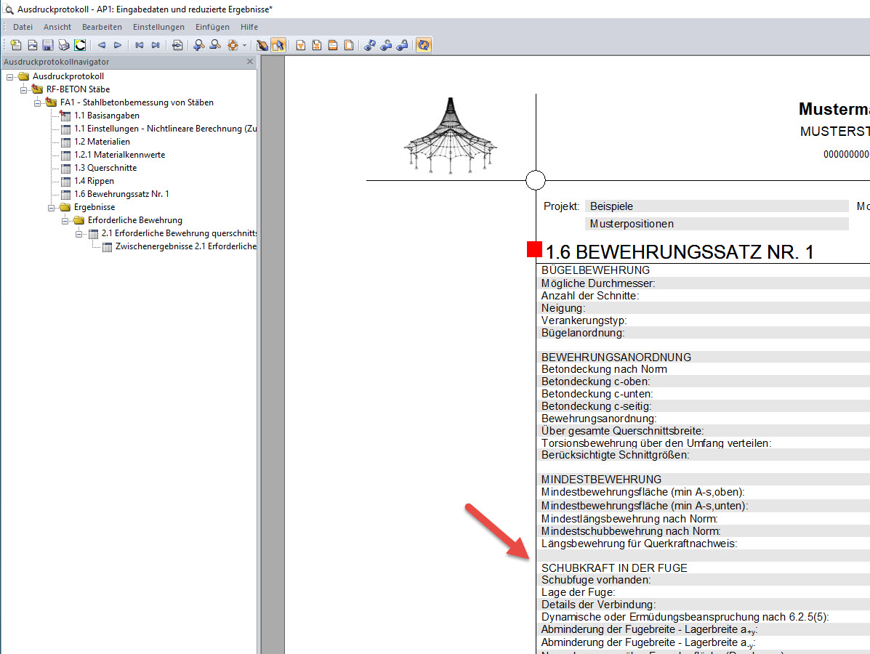Open the Einfügen menu
Image resolution: width=870 pixels, height=654 pixels.
212,27
